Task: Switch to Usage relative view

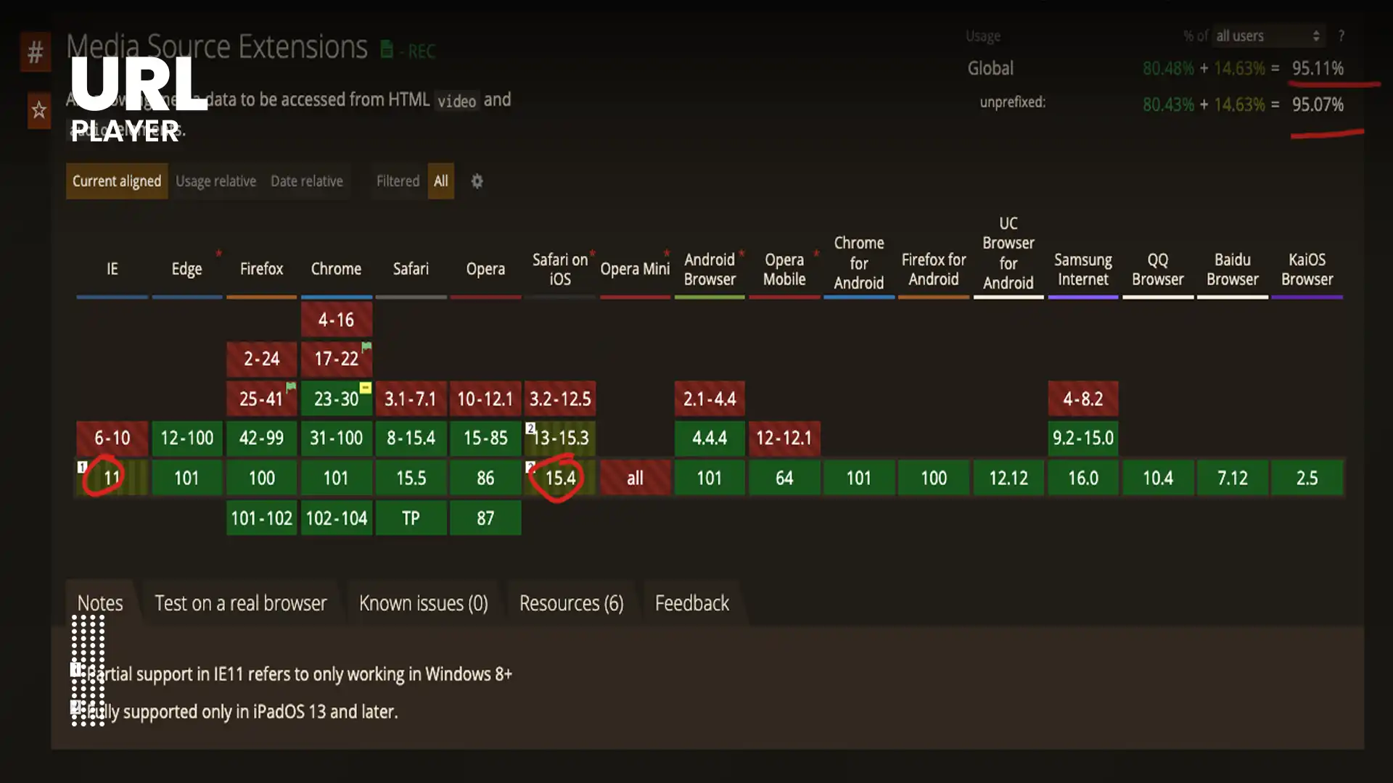Action: click(215, 181)
